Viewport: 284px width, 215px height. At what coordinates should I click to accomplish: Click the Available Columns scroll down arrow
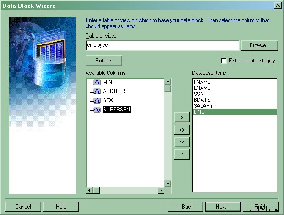[x=168, y=184]
